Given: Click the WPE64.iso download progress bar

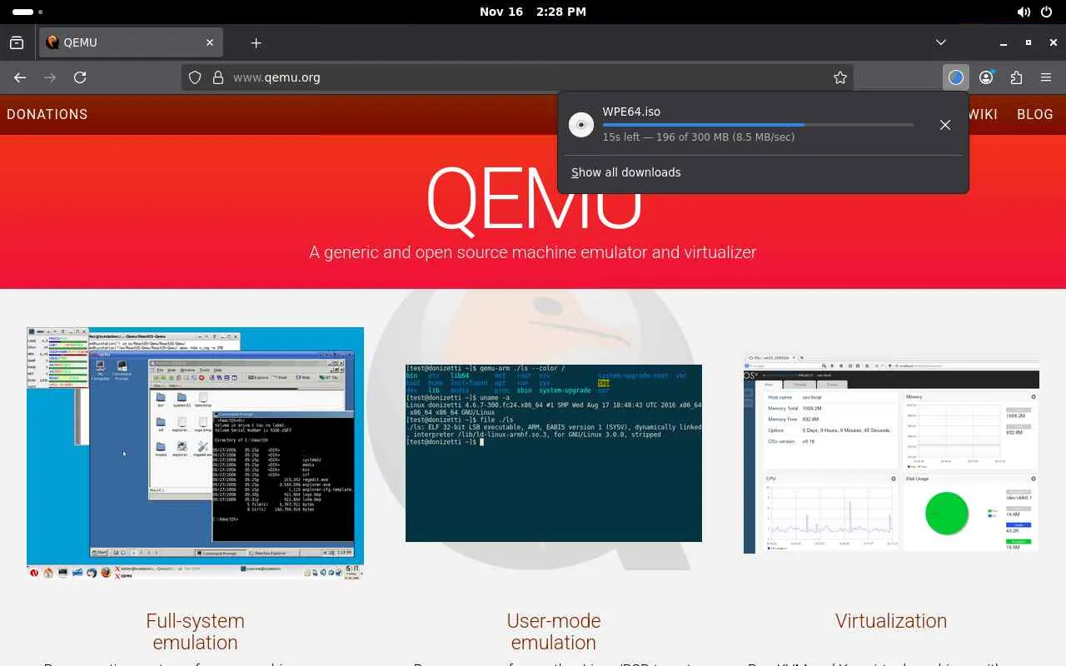Looking at the screenshot, I should (758, 125).
